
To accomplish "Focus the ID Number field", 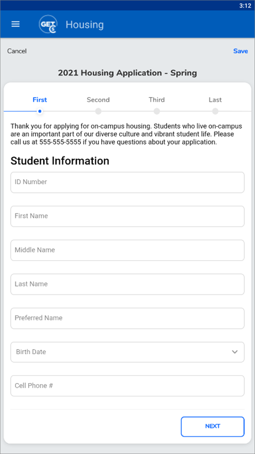I will 127,182.
